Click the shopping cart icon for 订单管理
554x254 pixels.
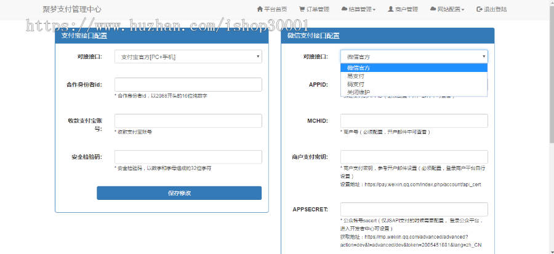[302, 9]
